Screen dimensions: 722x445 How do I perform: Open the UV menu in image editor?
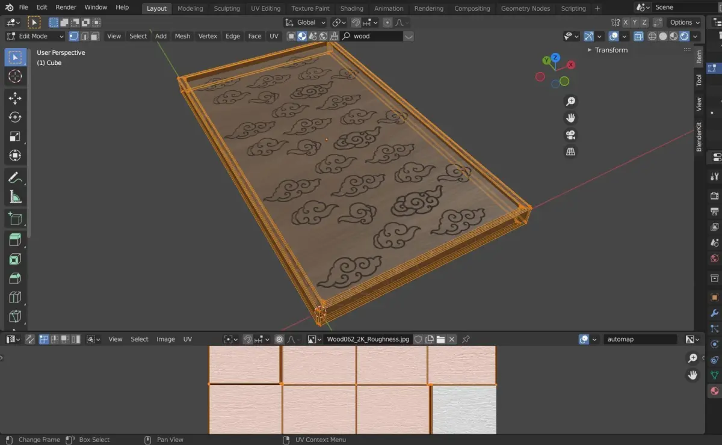(x=188, y=339)
